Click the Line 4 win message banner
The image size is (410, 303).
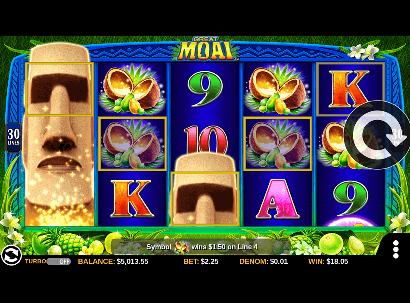202,247
